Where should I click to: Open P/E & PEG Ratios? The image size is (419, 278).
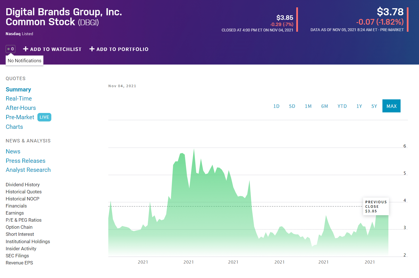(x=24, y=220)
